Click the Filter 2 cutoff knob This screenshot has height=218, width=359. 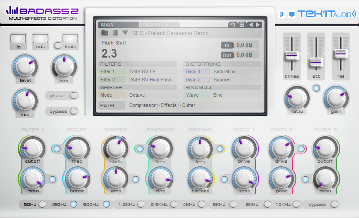pyautogui.click(x=325, y=148)
